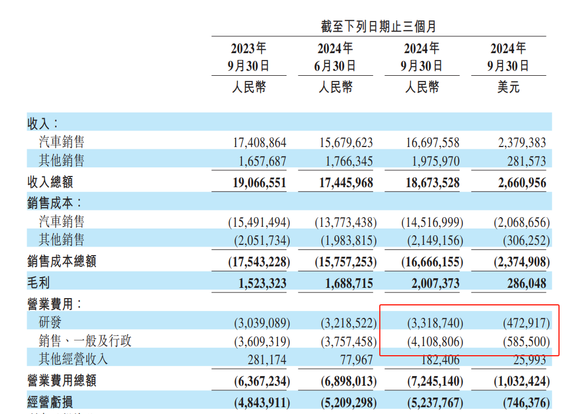
Task: Click the 經營虧損 row label
Action: point(50,402)
